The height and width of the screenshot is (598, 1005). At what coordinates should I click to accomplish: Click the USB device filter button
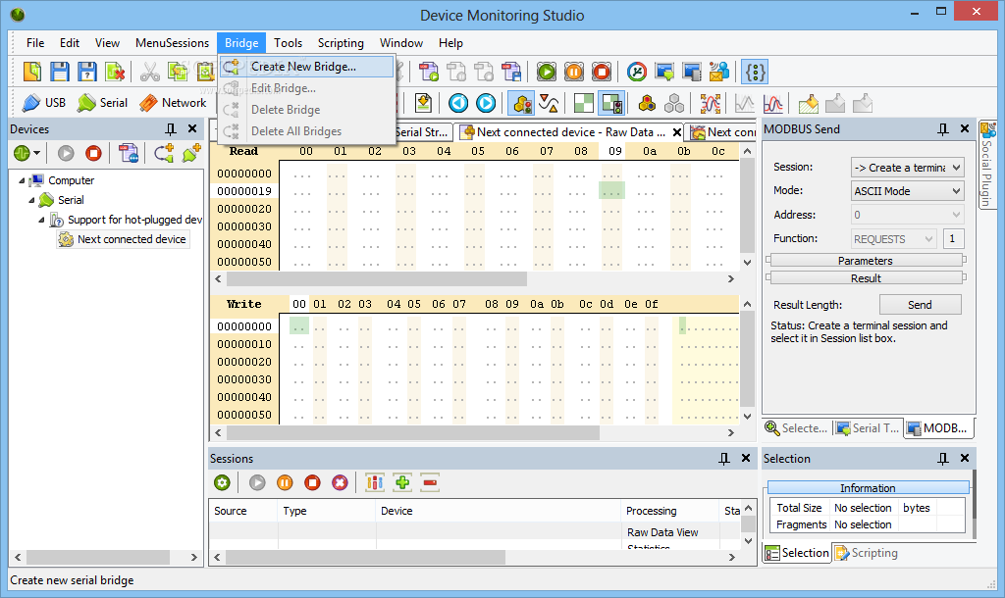point(43,103)
